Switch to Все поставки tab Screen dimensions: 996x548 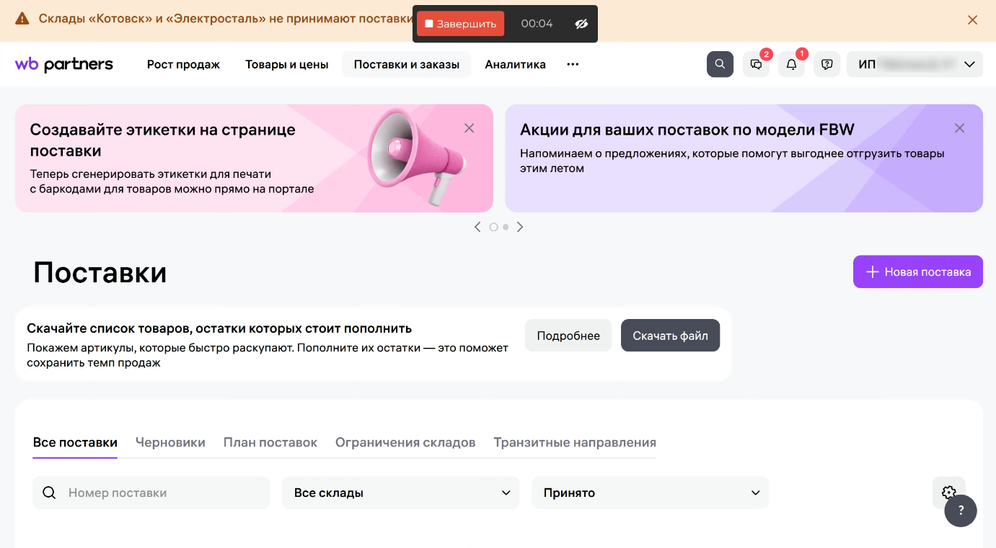[75, 442]
